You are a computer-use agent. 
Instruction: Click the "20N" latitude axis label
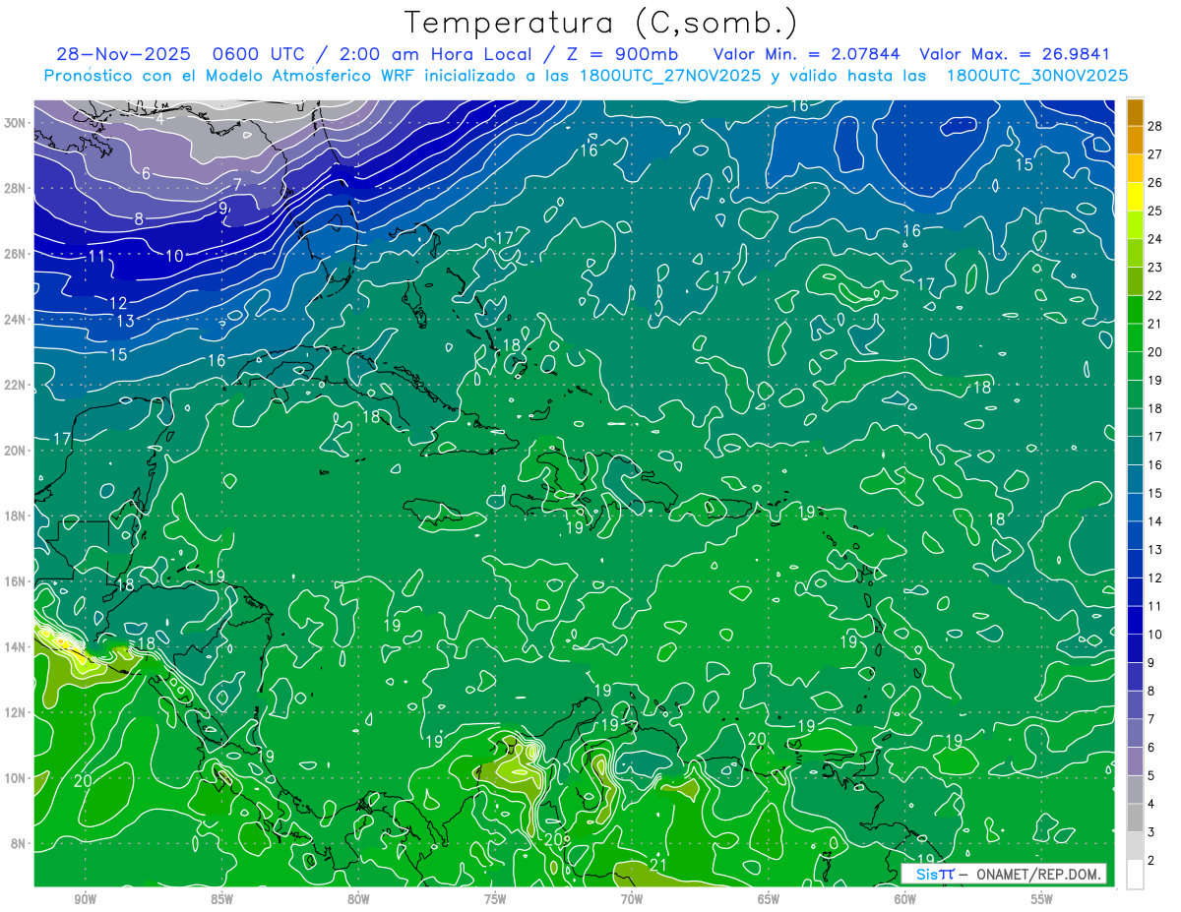point(17,451)
